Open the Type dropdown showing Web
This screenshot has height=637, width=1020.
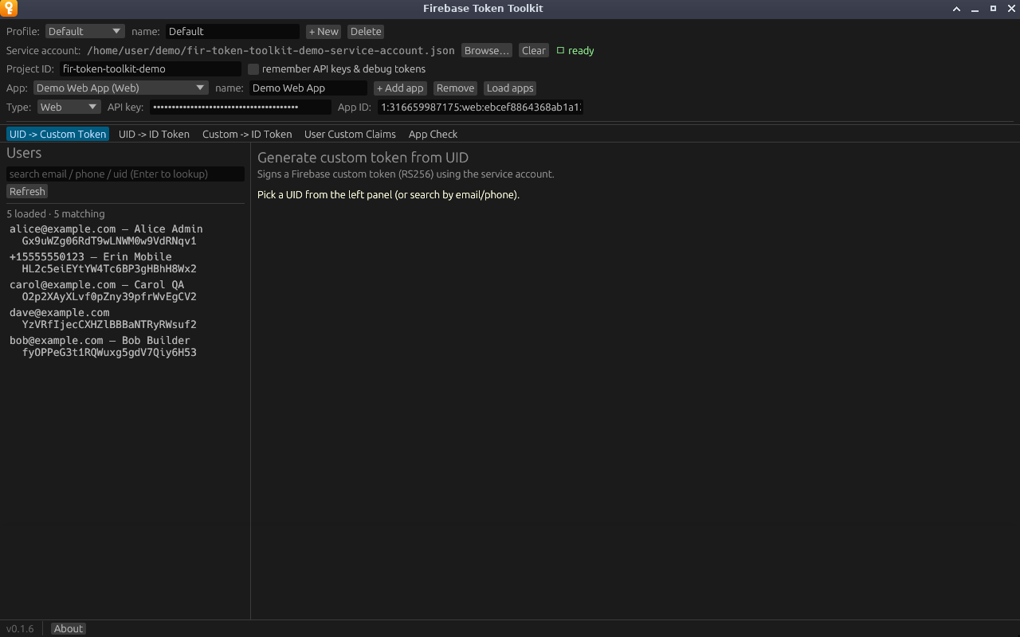(x=69, y=107)
